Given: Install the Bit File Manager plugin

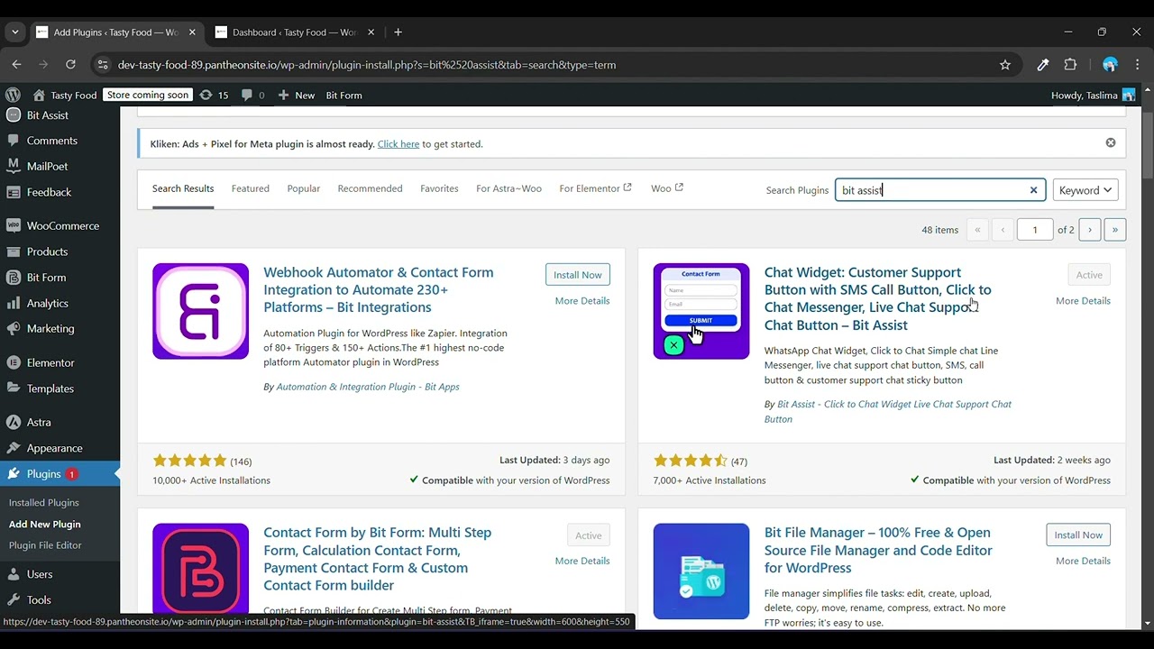Looking at the screenshot, I should [1078, 535].
